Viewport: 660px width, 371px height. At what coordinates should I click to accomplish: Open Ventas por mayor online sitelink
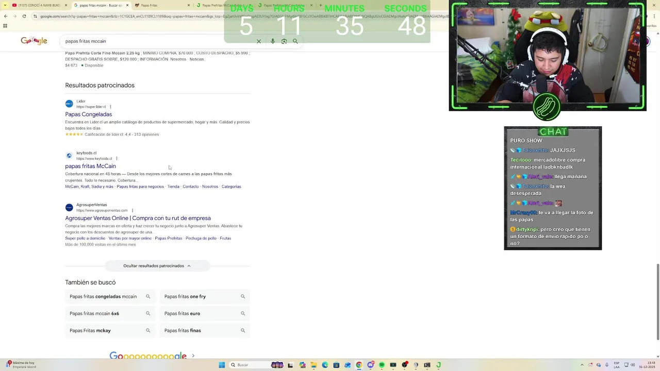pos(130,238)
